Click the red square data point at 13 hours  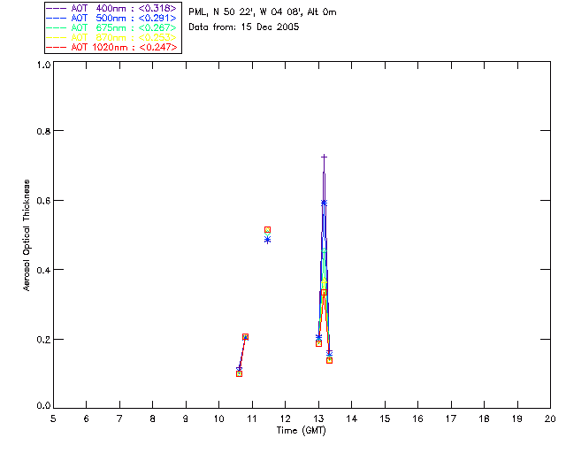coord(318,343)
